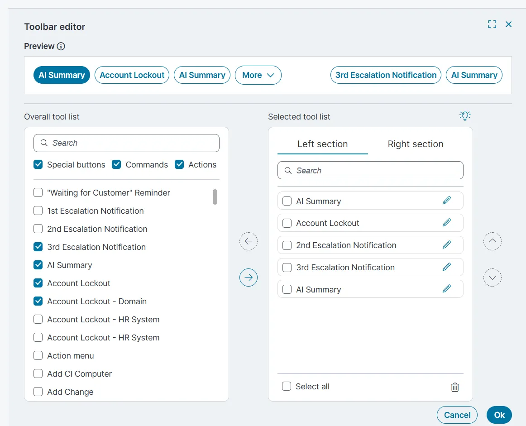526x426 pixels.
Task: Delete selected tools with the trash icon
Action: coord(455,387)
